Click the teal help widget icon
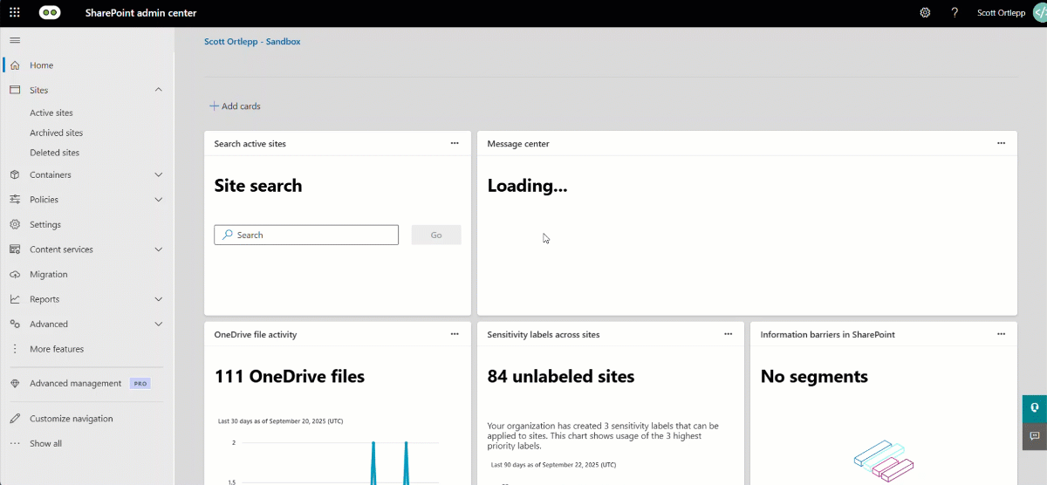 pos(1035,408)
